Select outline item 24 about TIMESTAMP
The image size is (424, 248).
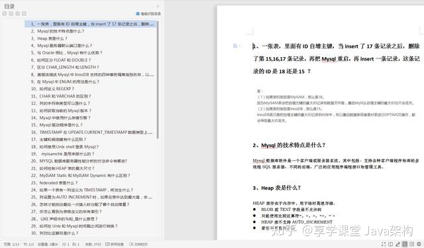click(x=82, y=190)
